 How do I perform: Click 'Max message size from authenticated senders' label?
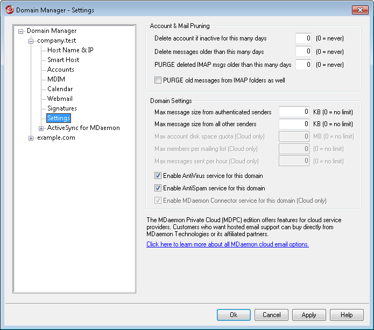pos(213,112)
